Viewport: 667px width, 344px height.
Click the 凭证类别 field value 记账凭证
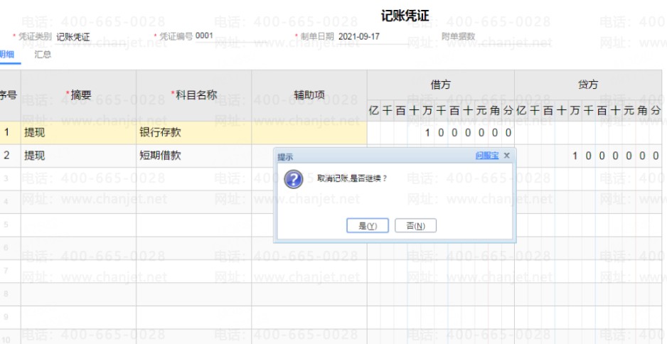point(73,37)
